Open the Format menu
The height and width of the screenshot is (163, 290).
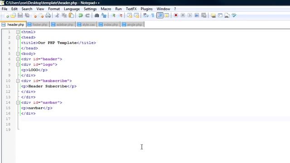pyautogui.click(x=54, y=9)
